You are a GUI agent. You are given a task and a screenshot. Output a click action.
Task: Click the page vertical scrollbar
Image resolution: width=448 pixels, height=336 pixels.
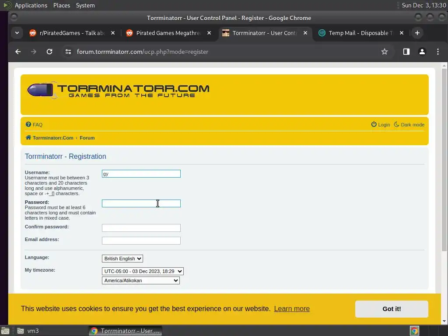click(x=444, y=160)
